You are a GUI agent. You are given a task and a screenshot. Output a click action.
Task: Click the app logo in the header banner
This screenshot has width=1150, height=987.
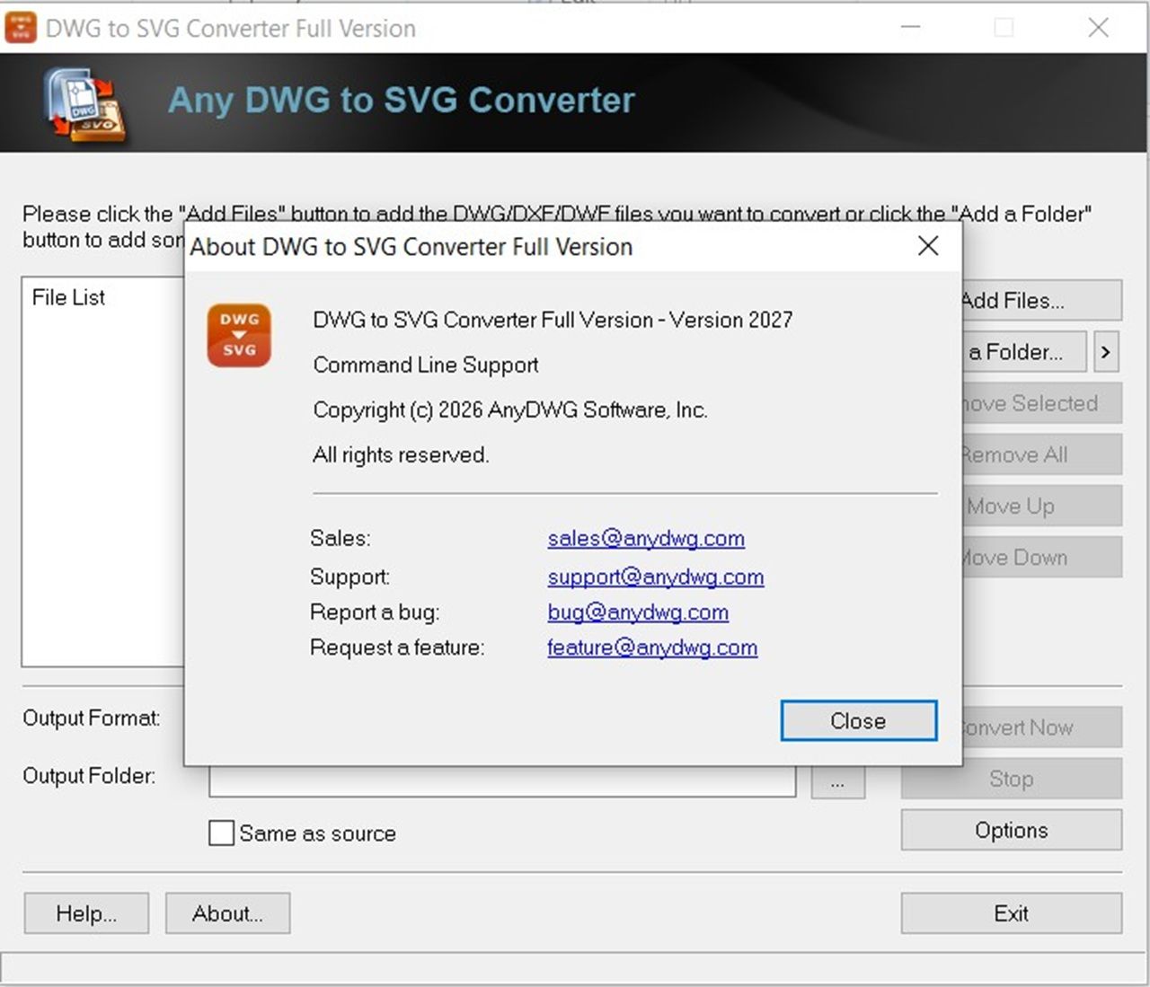[85, 104]
